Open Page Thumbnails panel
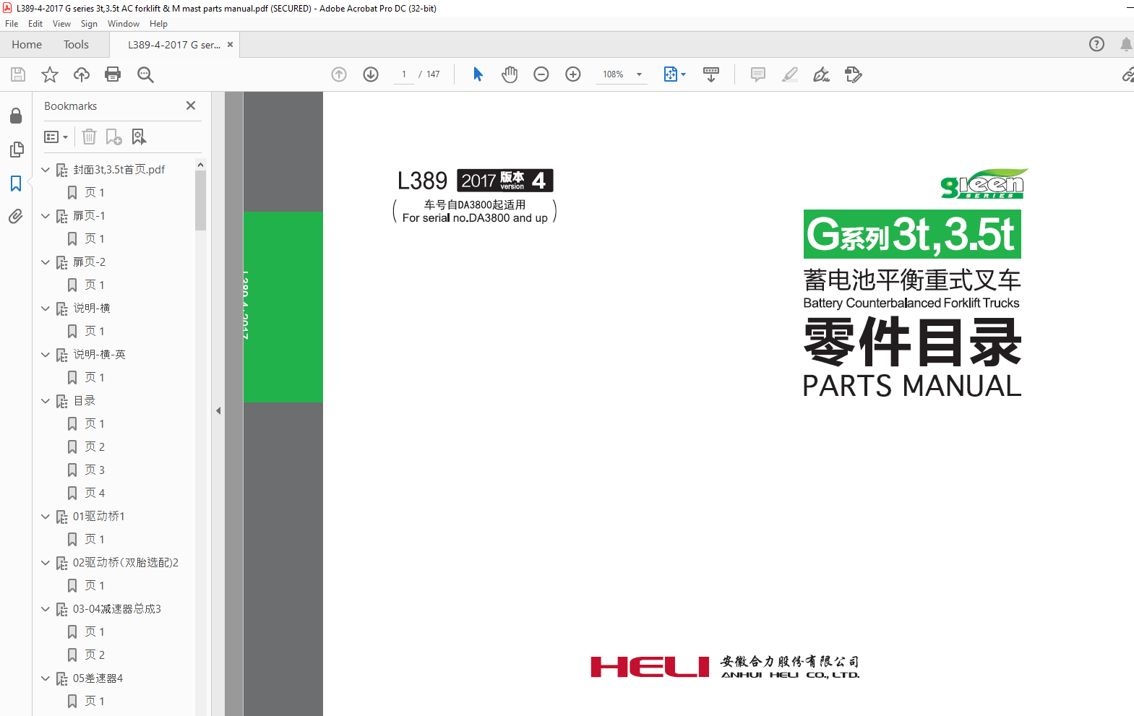Screen dimensions: 1134x716 pos(16,150)
